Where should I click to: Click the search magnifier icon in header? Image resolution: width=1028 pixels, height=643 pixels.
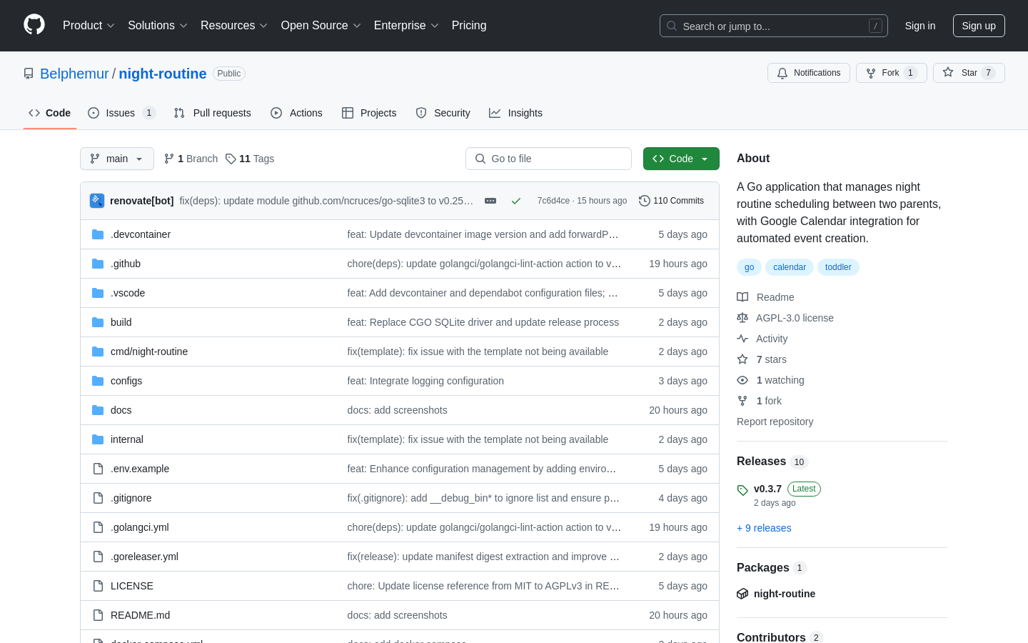tap(672, 26)
